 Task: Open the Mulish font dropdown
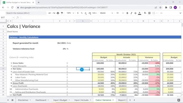(106, 13)
